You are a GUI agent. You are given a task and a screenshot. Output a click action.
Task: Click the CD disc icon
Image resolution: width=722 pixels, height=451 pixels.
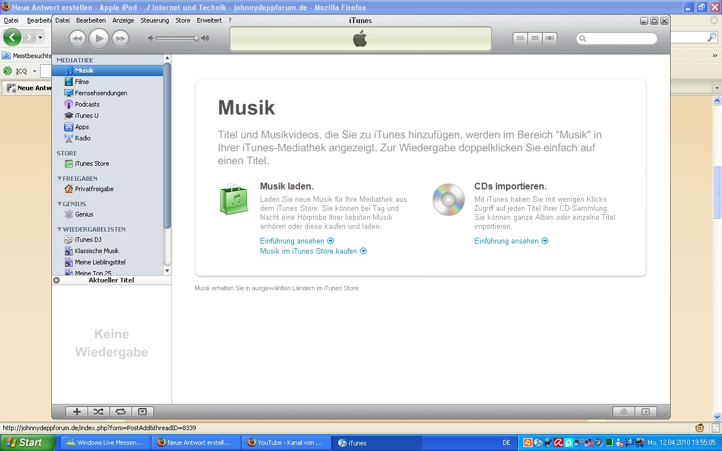(x=448, y=200)
